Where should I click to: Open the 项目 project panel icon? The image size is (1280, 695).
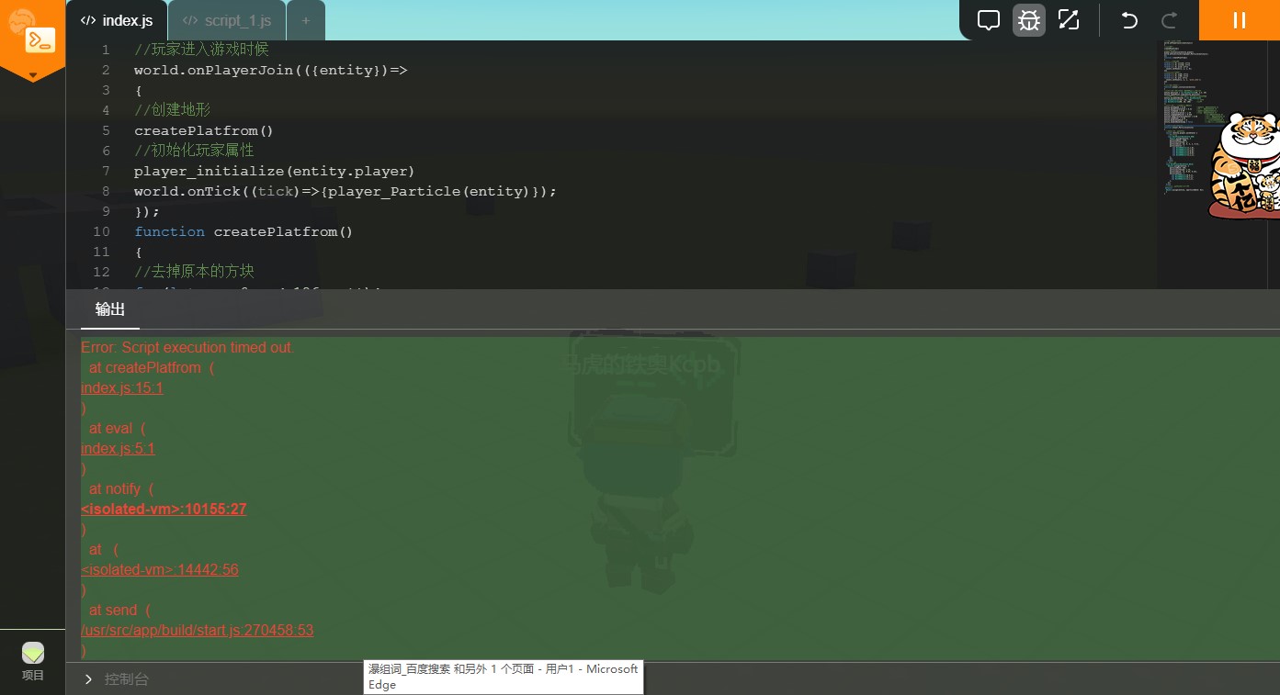click(x=33, y=662)
